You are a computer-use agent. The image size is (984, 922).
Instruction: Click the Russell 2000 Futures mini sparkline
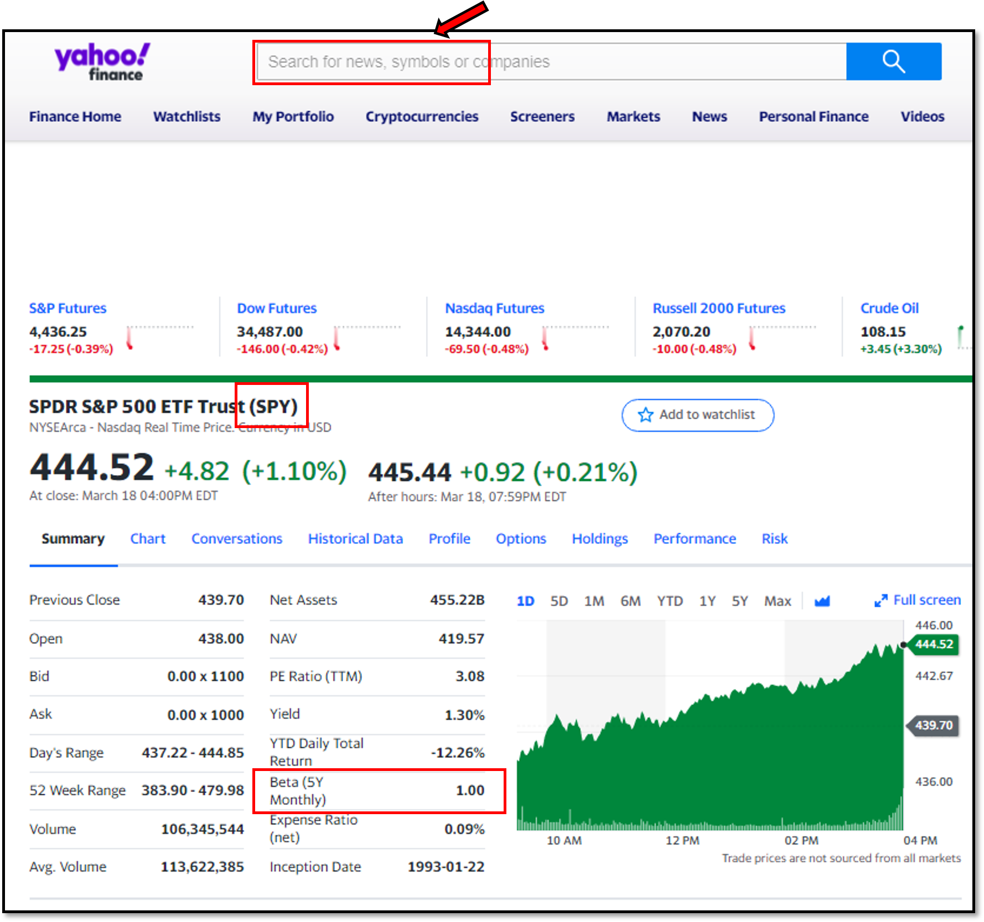[x=783, y=338]
